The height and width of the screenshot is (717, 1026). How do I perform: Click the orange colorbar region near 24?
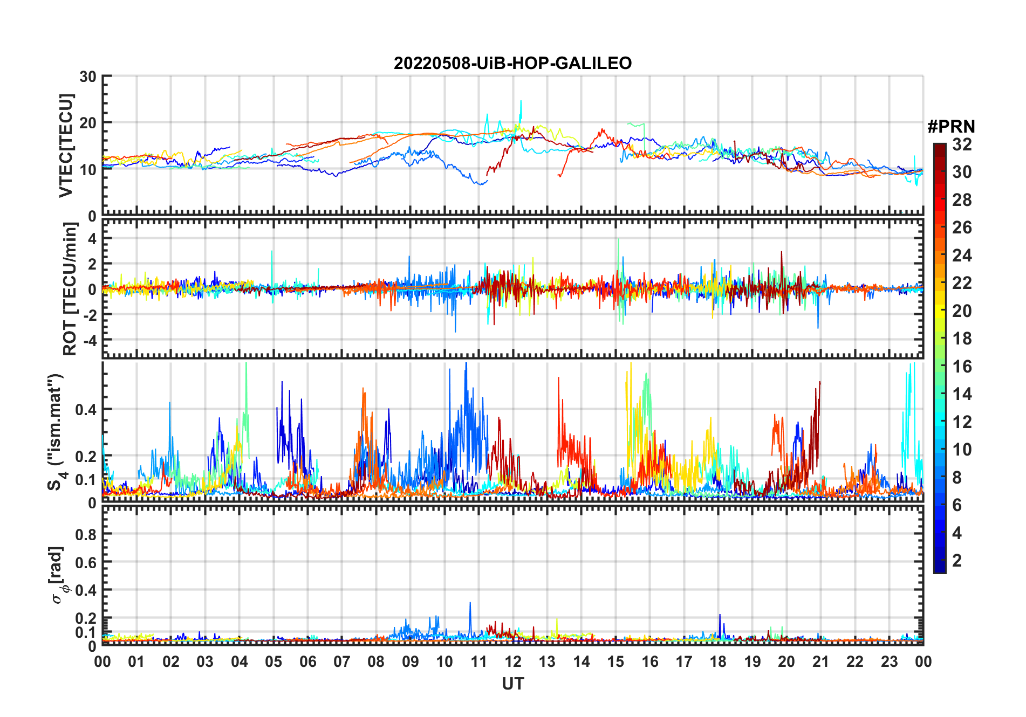click(940, 256)
